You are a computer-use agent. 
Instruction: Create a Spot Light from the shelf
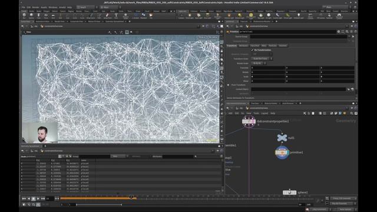coord(199,16)
